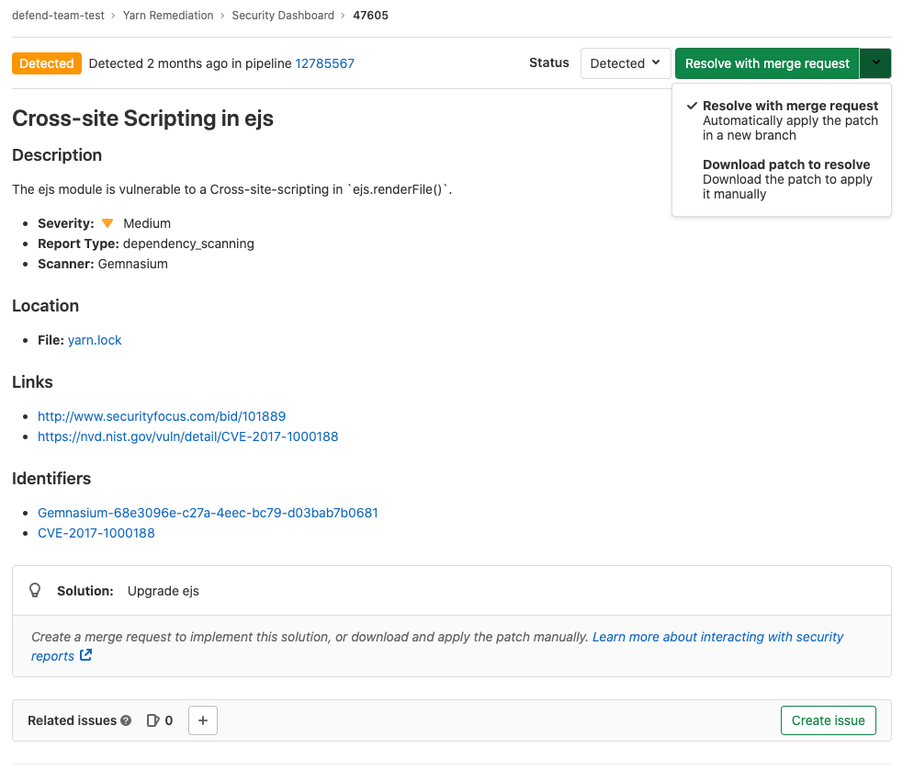The image size is (914, 782).
Task: Click the checkmark beside Resolve with merge request
Action: pos(692,106)
